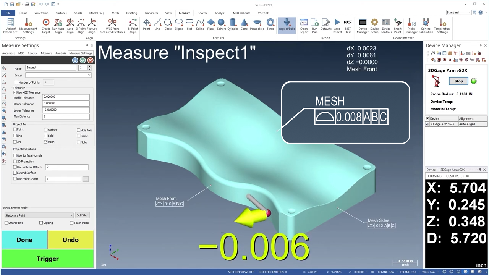
Task: Measure a Cone feature
Action: click(244, 24)
